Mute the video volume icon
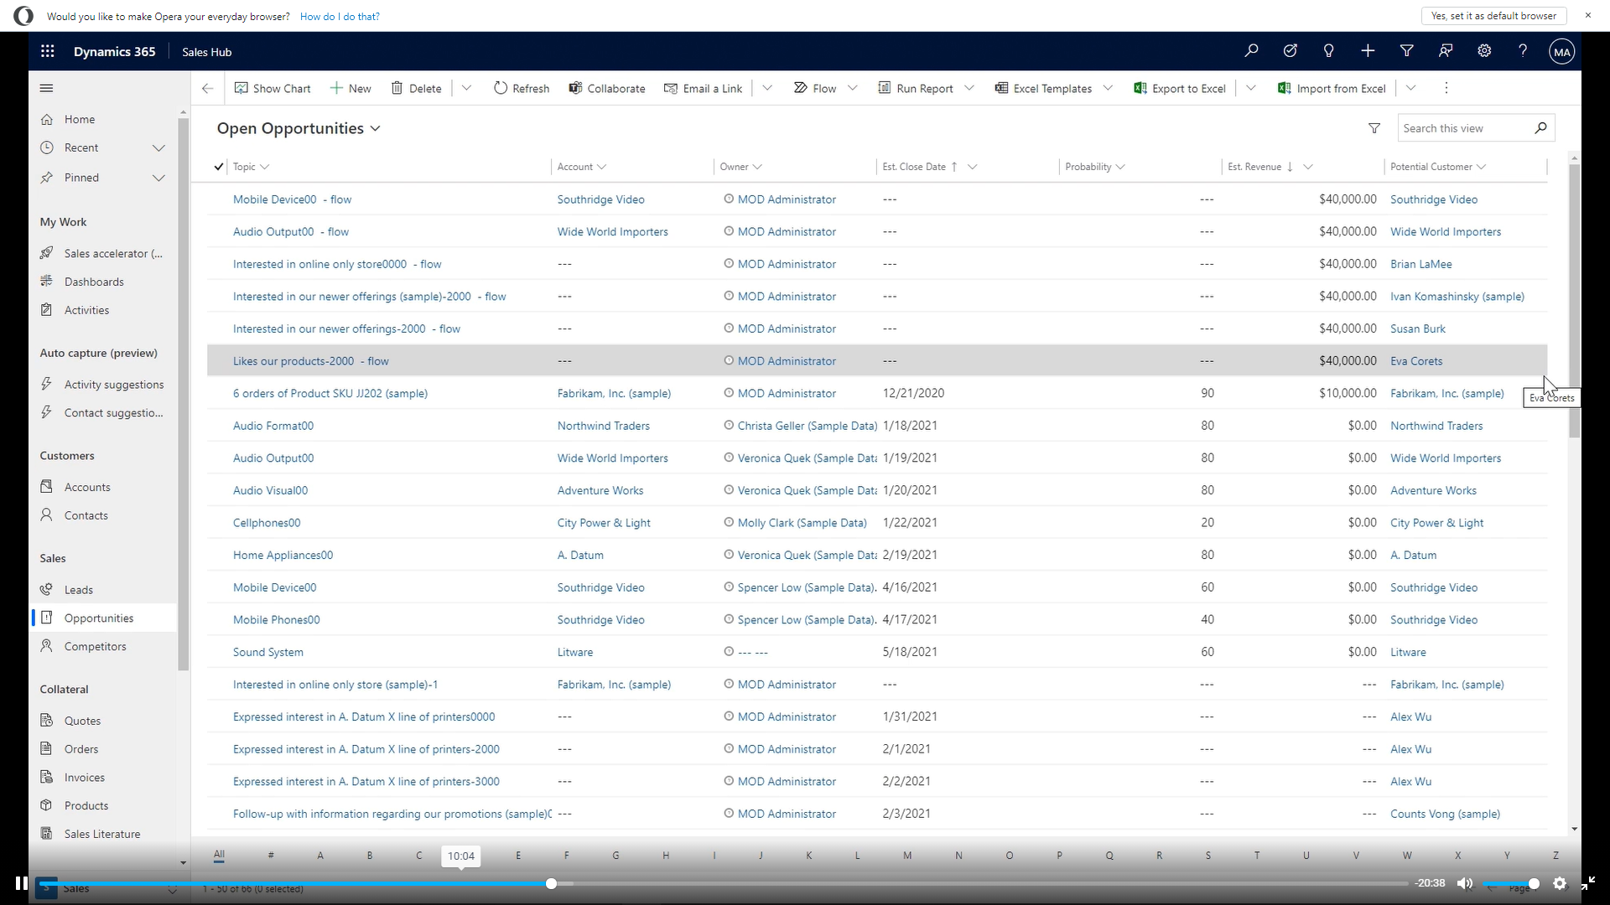Image resolution: width=1610 pixels, height=905 pixels. click(x=1465, y=883)
